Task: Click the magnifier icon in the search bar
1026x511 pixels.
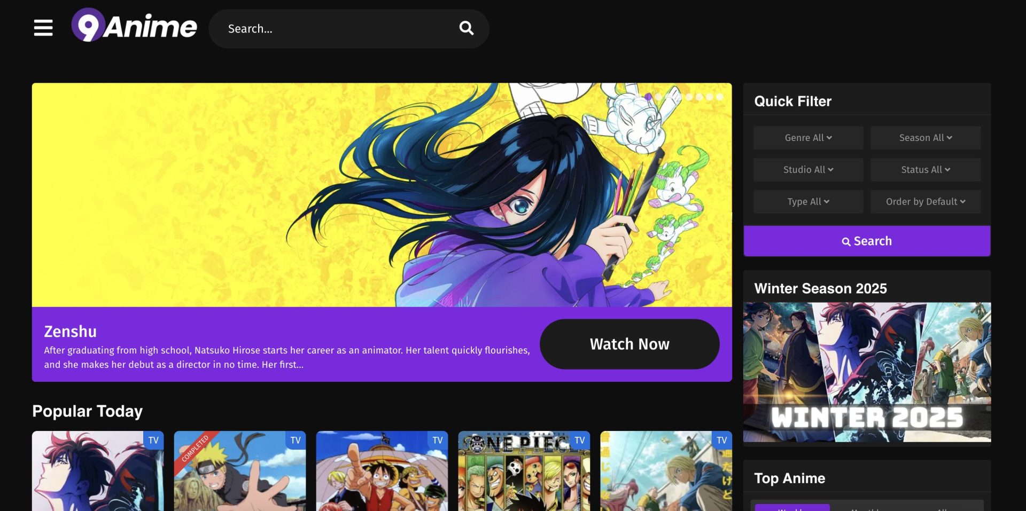Action: 466,28
